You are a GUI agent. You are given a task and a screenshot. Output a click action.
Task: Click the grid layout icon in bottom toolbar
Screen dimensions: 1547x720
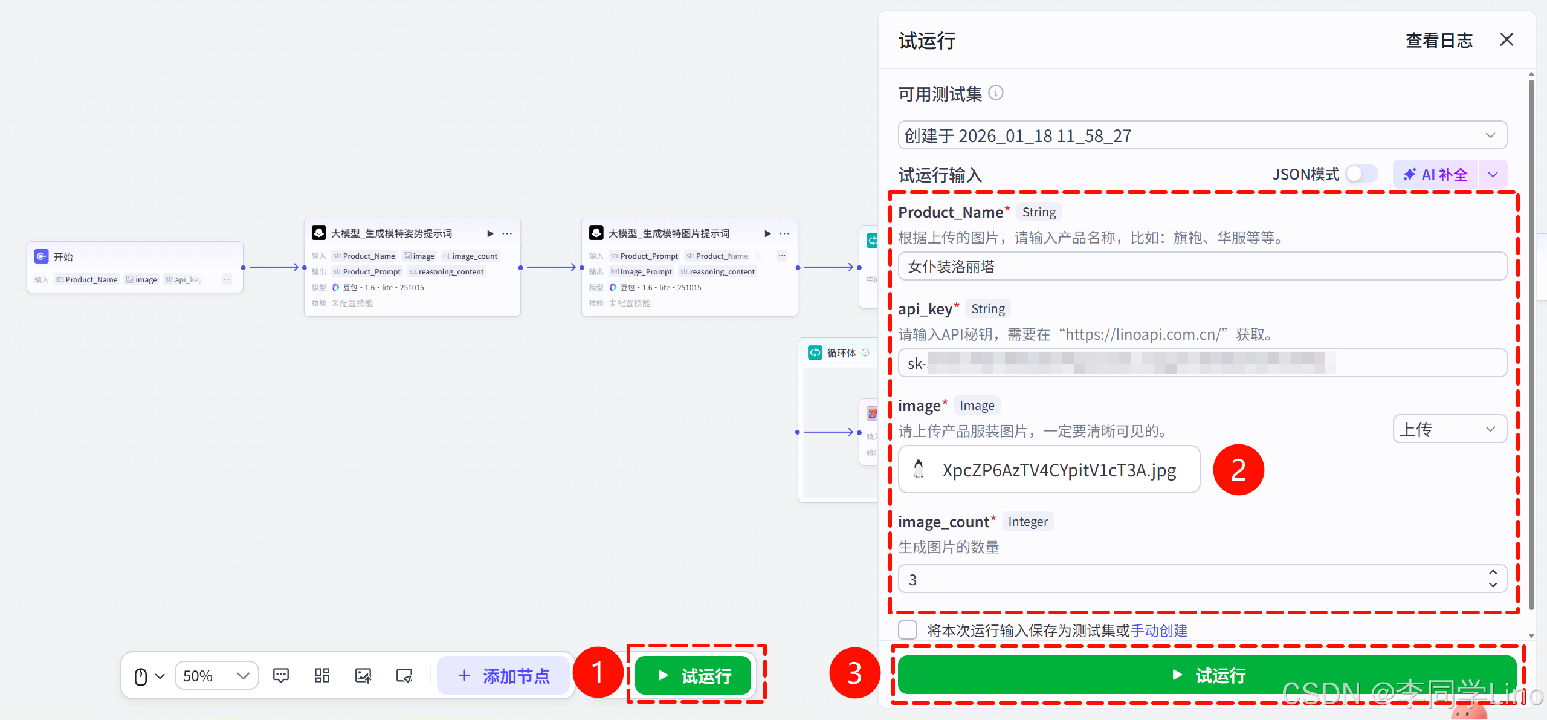point(322,675)
